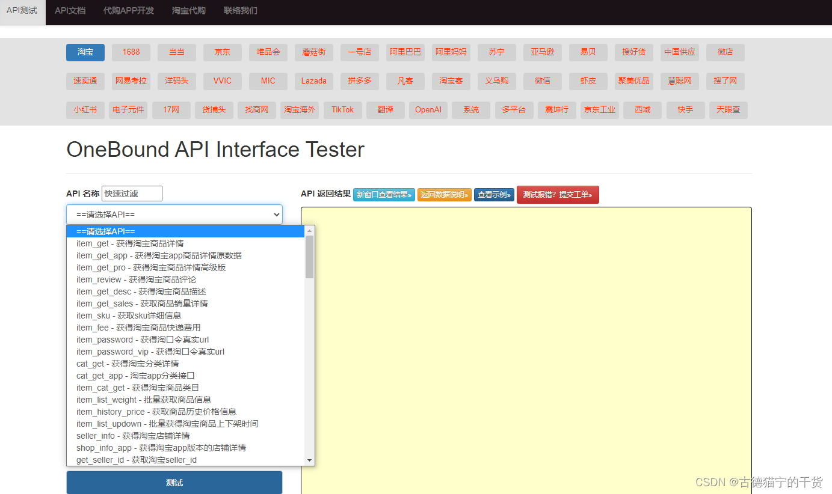Choose the 小红书 platform button
Image resolution: width=832 pixels, height=494 pixels.
tap(85, 110)
